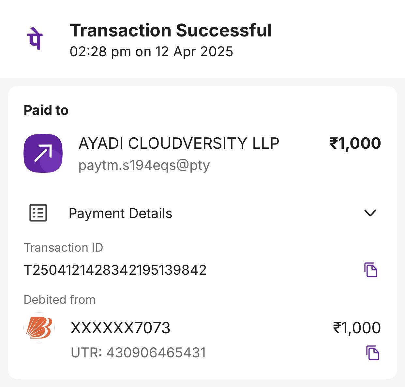Copy the UTR number using copy icon

click(x=372, y=353)
